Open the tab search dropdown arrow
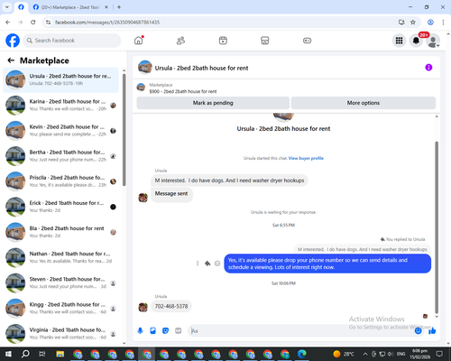 point(7,7)
